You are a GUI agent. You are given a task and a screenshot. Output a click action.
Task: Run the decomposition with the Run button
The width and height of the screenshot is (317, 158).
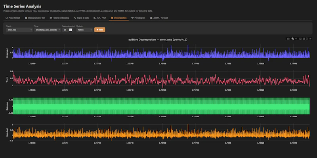tap(100, 30)
